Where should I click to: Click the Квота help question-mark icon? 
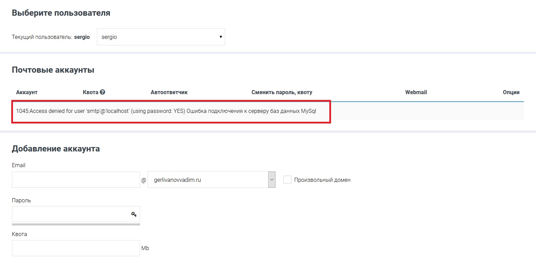[x=102, y=92]
